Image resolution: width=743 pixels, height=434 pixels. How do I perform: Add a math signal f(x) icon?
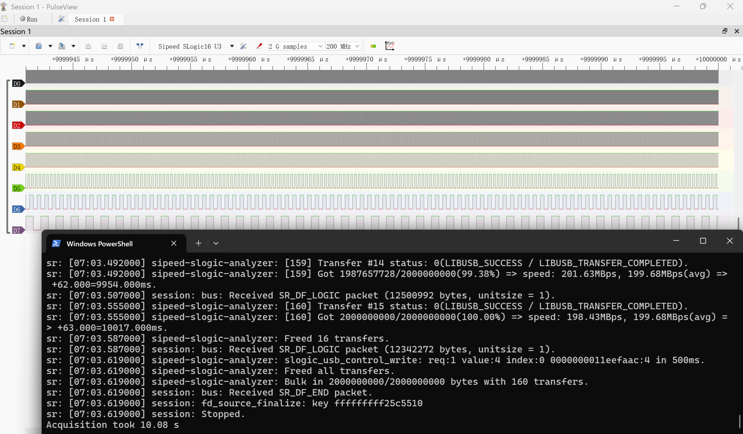[390, 46]
